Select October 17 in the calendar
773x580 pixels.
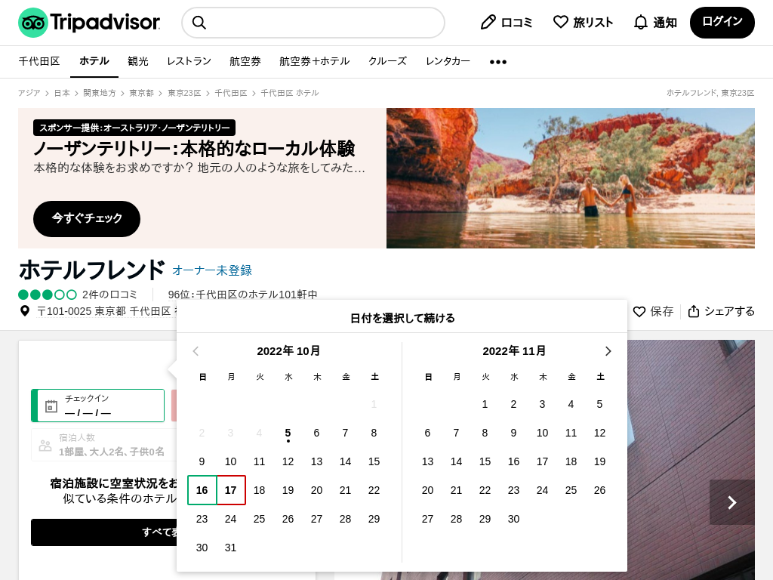(x=231, y=490)
